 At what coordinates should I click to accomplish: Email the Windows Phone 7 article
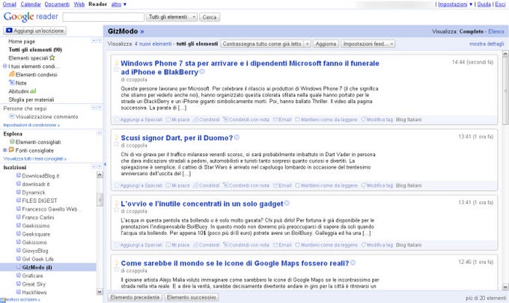pyautogui.click(x=282, y=120)
